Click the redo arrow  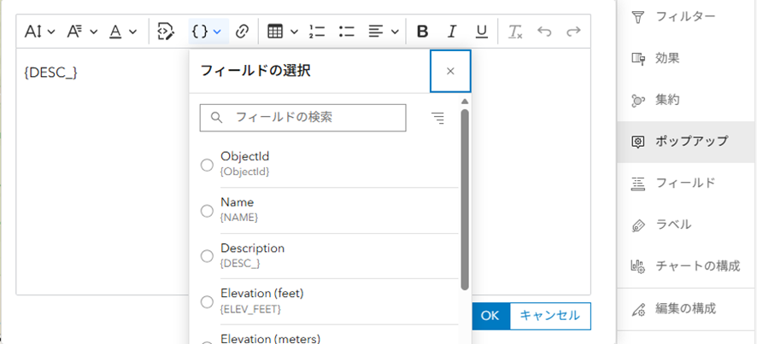click(573, 32)
